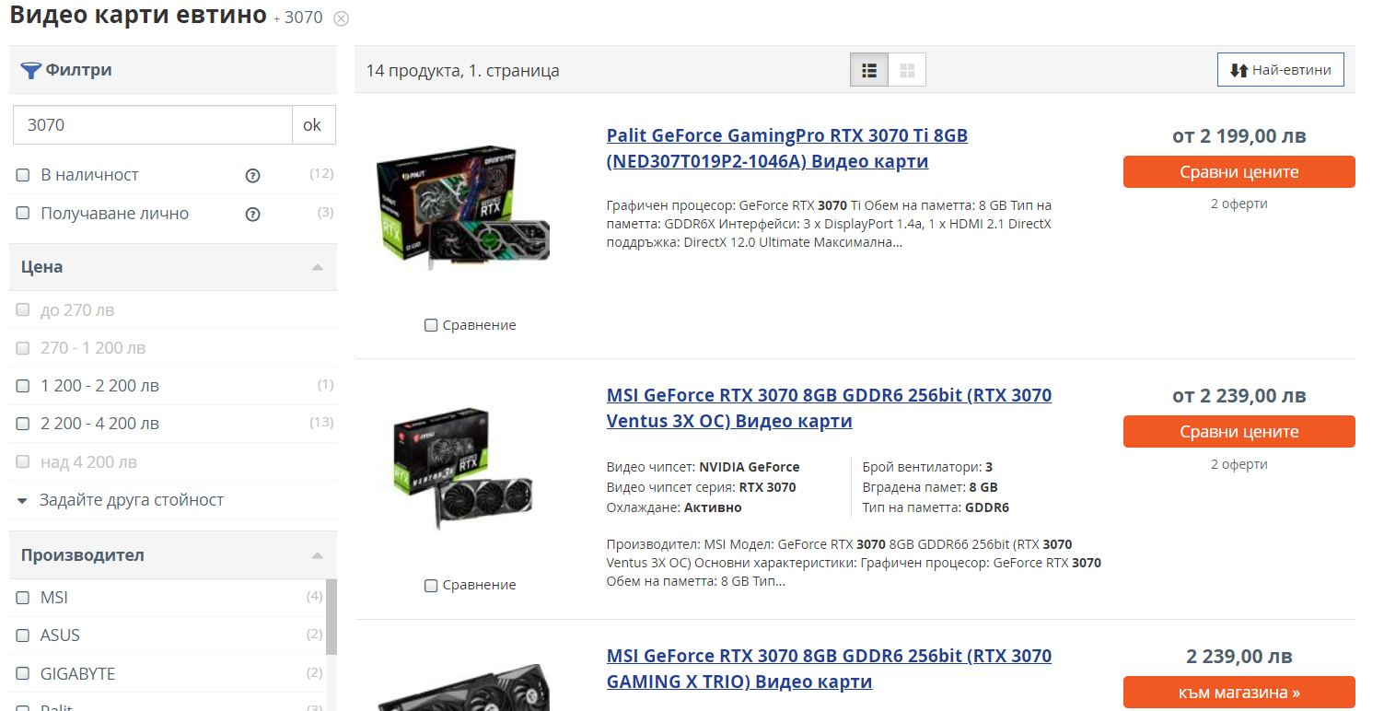Click the от 2 239,00 лв price

1239,396
